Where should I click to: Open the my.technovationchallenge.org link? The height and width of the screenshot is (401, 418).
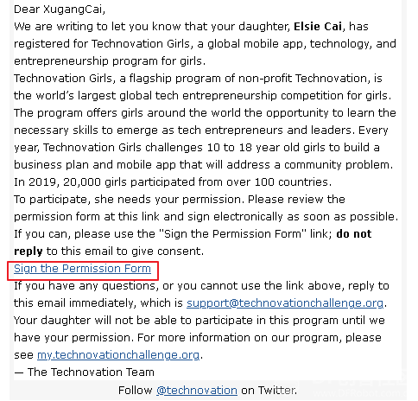[118, 355]
